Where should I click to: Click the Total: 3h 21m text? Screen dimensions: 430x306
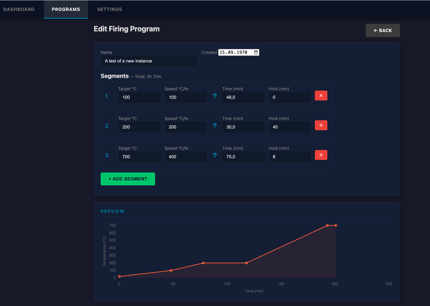click(x=148, y=76)
